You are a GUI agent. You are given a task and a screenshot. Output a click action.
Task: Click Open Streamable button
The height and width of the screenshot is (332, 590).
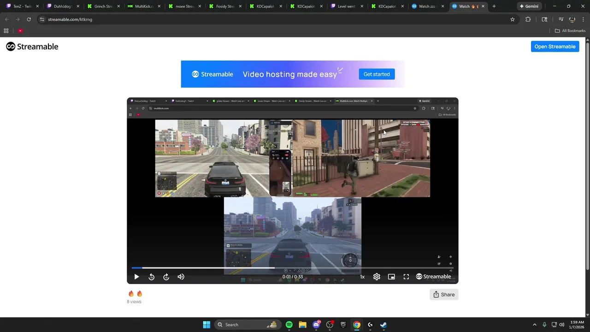(x=555, y=47)
